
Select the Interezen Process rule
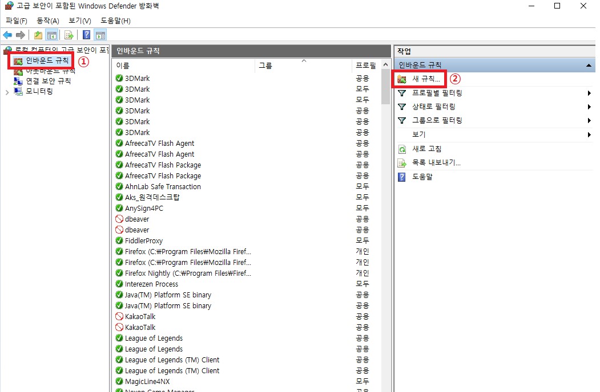click(151, 284)
